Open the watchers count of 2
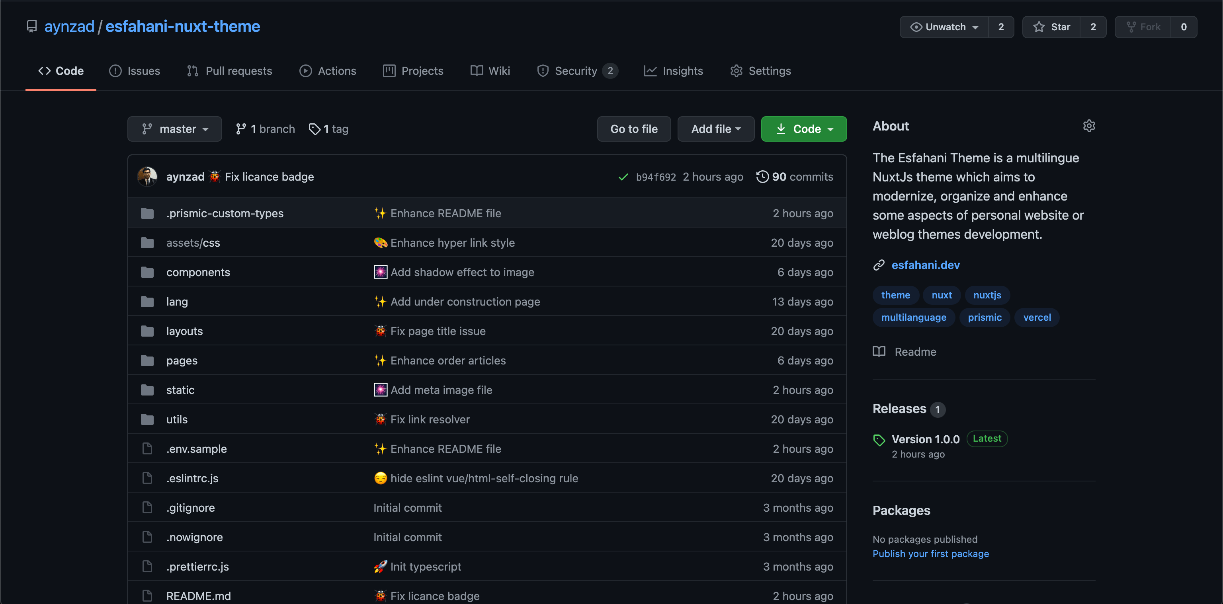 tap(1001, 27)
